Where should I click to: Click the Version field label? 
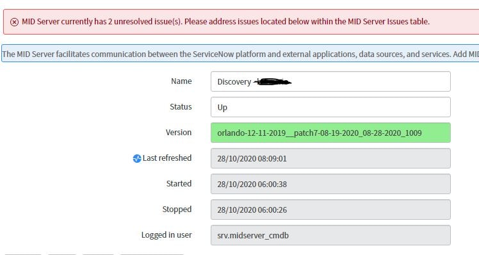tap(179, 133)
